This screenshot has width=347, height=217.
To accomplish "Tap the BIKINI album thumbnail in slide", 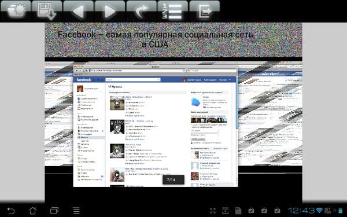I will [117, 127].
